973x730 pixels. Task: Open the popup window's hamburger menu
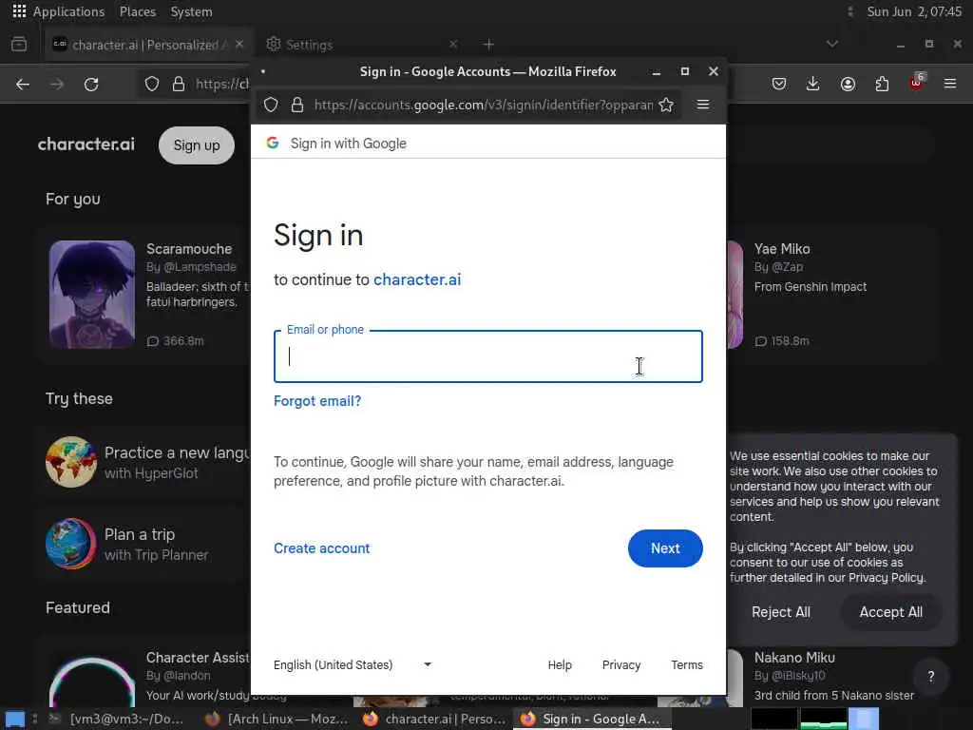point(703,105)
